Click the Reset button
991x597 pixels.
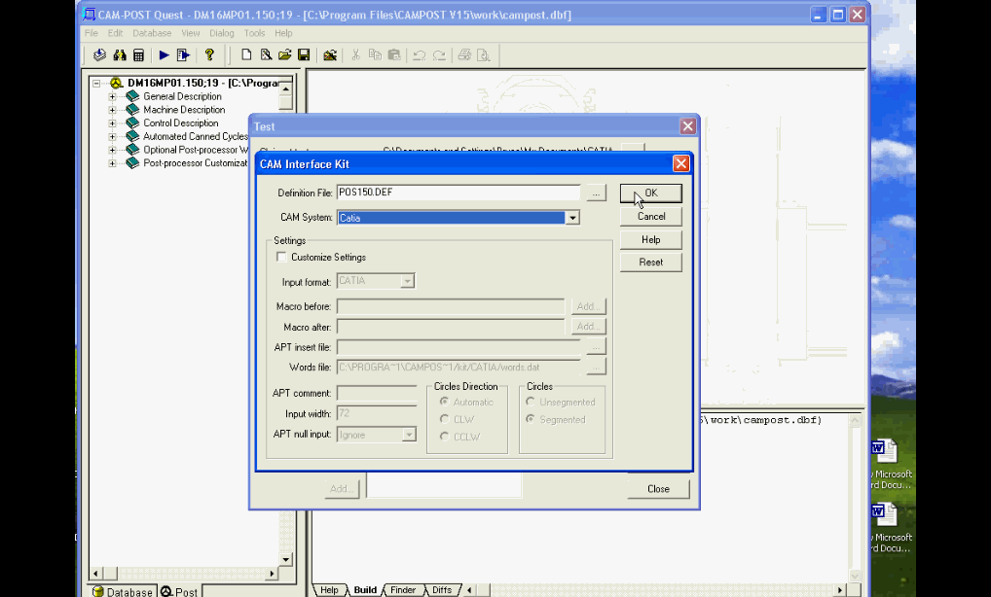(651, 263)
